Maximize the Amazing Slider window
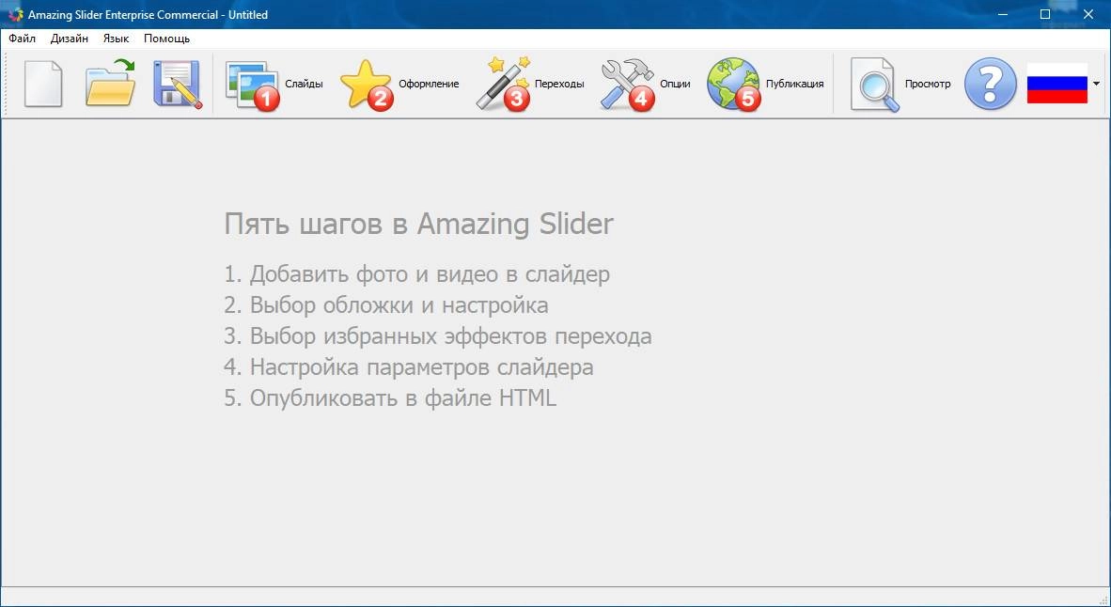This screenshot has width=1111, height=607. [1045, 14]
